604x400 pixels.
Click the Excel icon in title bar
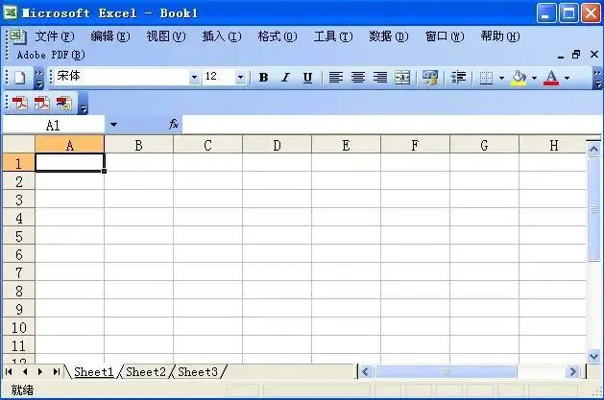pyautogui.click(x=11, y=12)
